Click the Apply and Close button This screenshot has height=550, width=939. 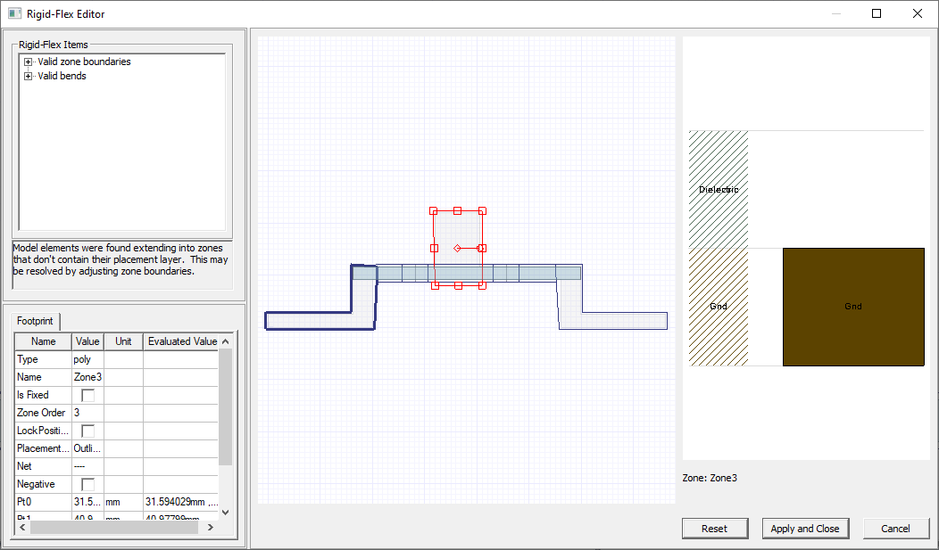tap(805, 528)
